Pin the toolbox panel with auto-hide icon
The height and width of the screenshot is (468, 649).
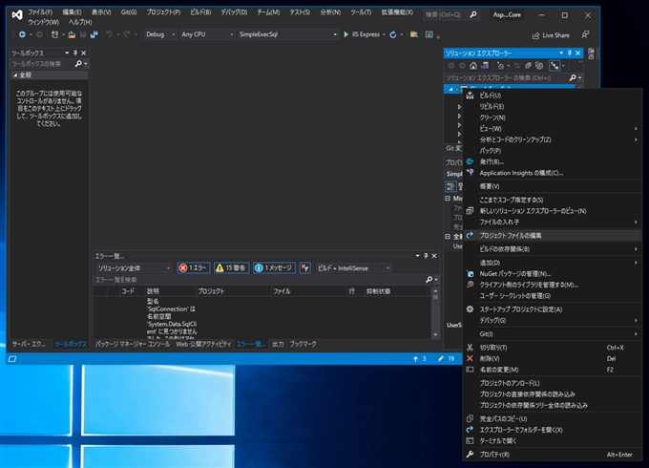[x=74, y=53]
